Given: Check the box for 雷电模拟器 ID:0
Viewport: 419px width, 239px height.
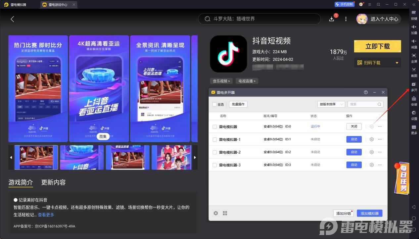Looking at the screenshot, I should [215, 127].
